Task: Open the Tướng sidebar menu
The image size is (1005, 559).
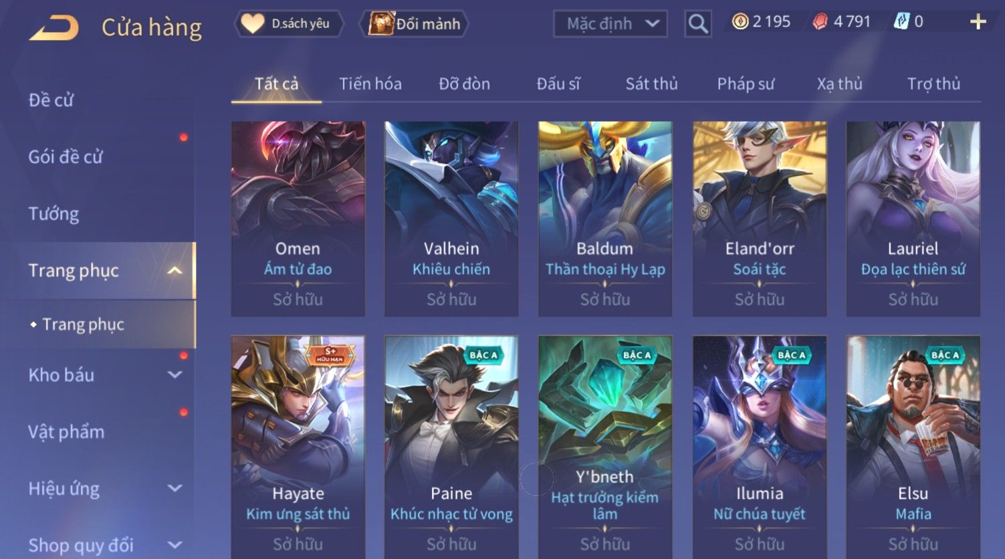Action: pyautogui.click(x=53, y=214)
